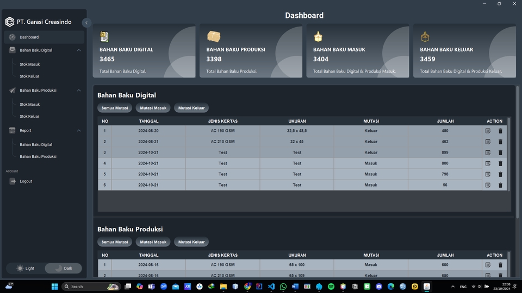This screenshot has width=522, height=293.
Task: Edit Produksi row 1 with jumlah 600
Action: (x=488, y=265)
